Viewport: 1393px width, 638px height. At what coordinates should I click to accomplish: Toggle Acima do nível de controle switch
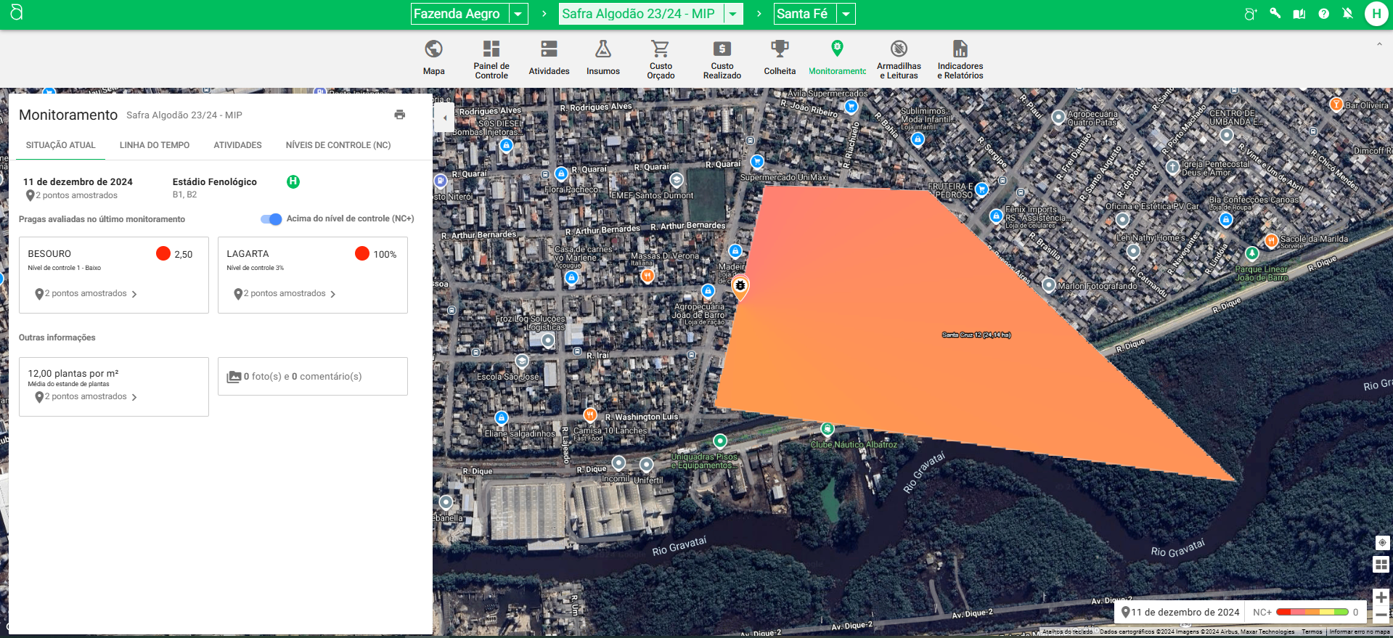pyautogui.click(x=271, y=219)
